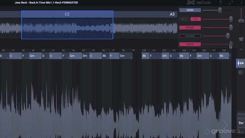Select the C chord block at bar 87

(x=15, y=56)
